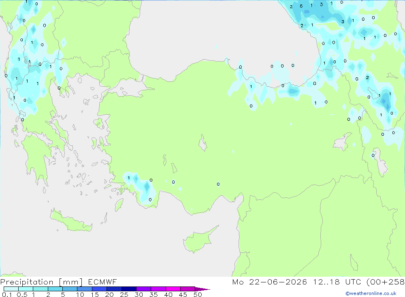This screenshot has width=405, height=297.
Task: Click the '25' legend scale label
Action: pos(124,295)
